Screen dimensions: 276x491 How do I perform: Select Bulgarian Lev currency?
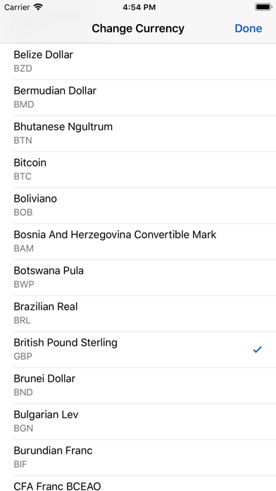pyautogui.click(x=138, y=421)
